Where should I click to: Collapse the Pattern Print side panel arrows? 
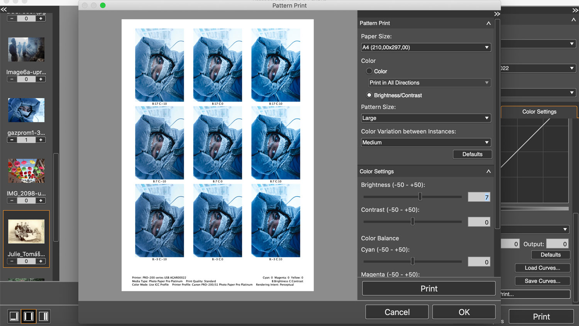coord(497,14)
